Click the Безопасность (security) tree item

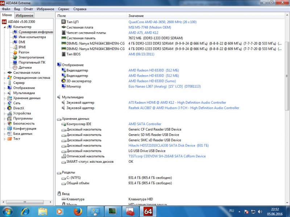tap(24, 123)
